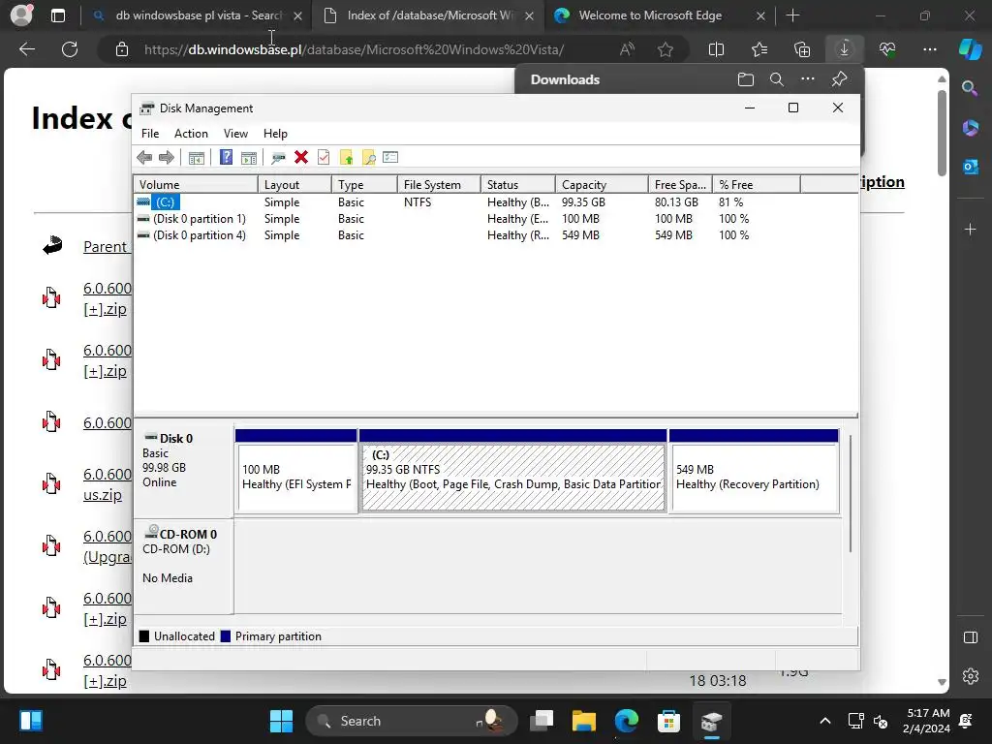Click the red X Delete toolbar icon

point(301,157)
